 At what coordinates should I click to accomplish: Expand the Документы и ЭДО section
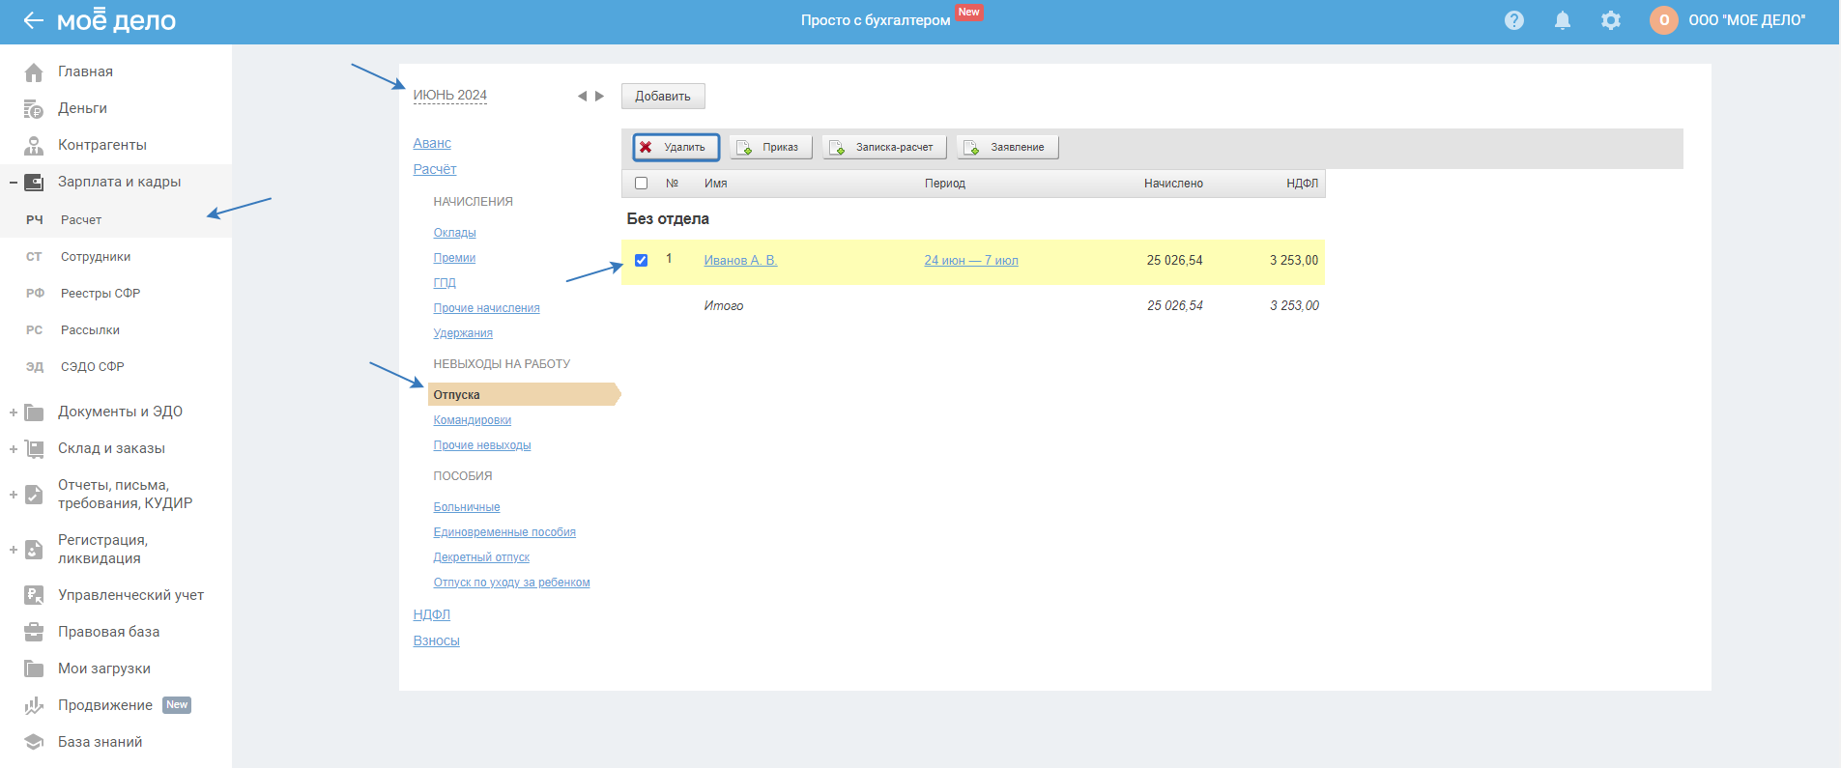[x=14, y=412]
